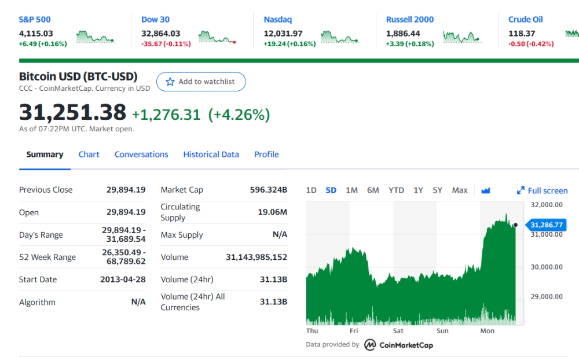
Task: Open the Dow 30 mini sparkline chart
Action: (x=218, y=37)
